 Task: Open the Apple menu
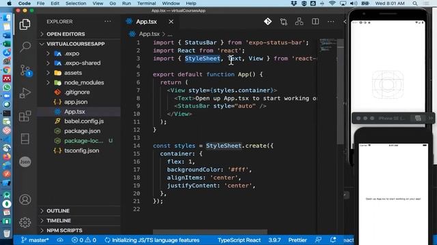9,3
